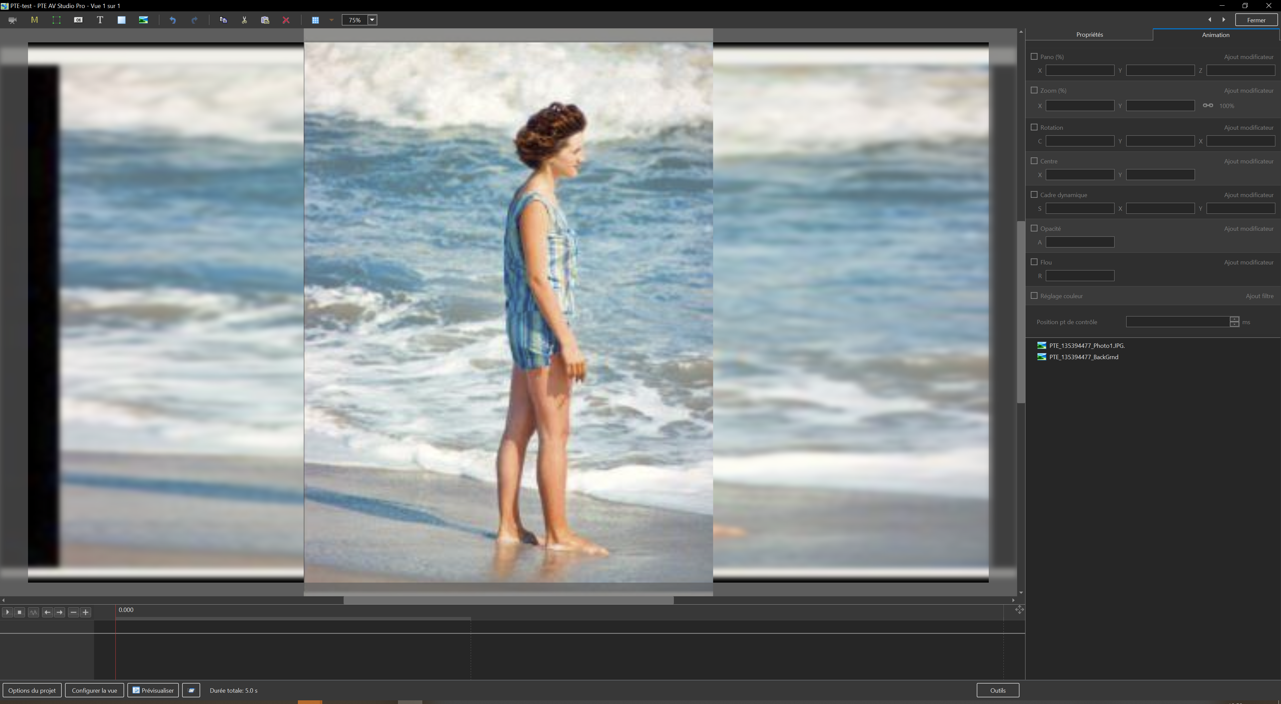
Task: Click Ajout modificateur for Centre
Action: (1249, 162)
